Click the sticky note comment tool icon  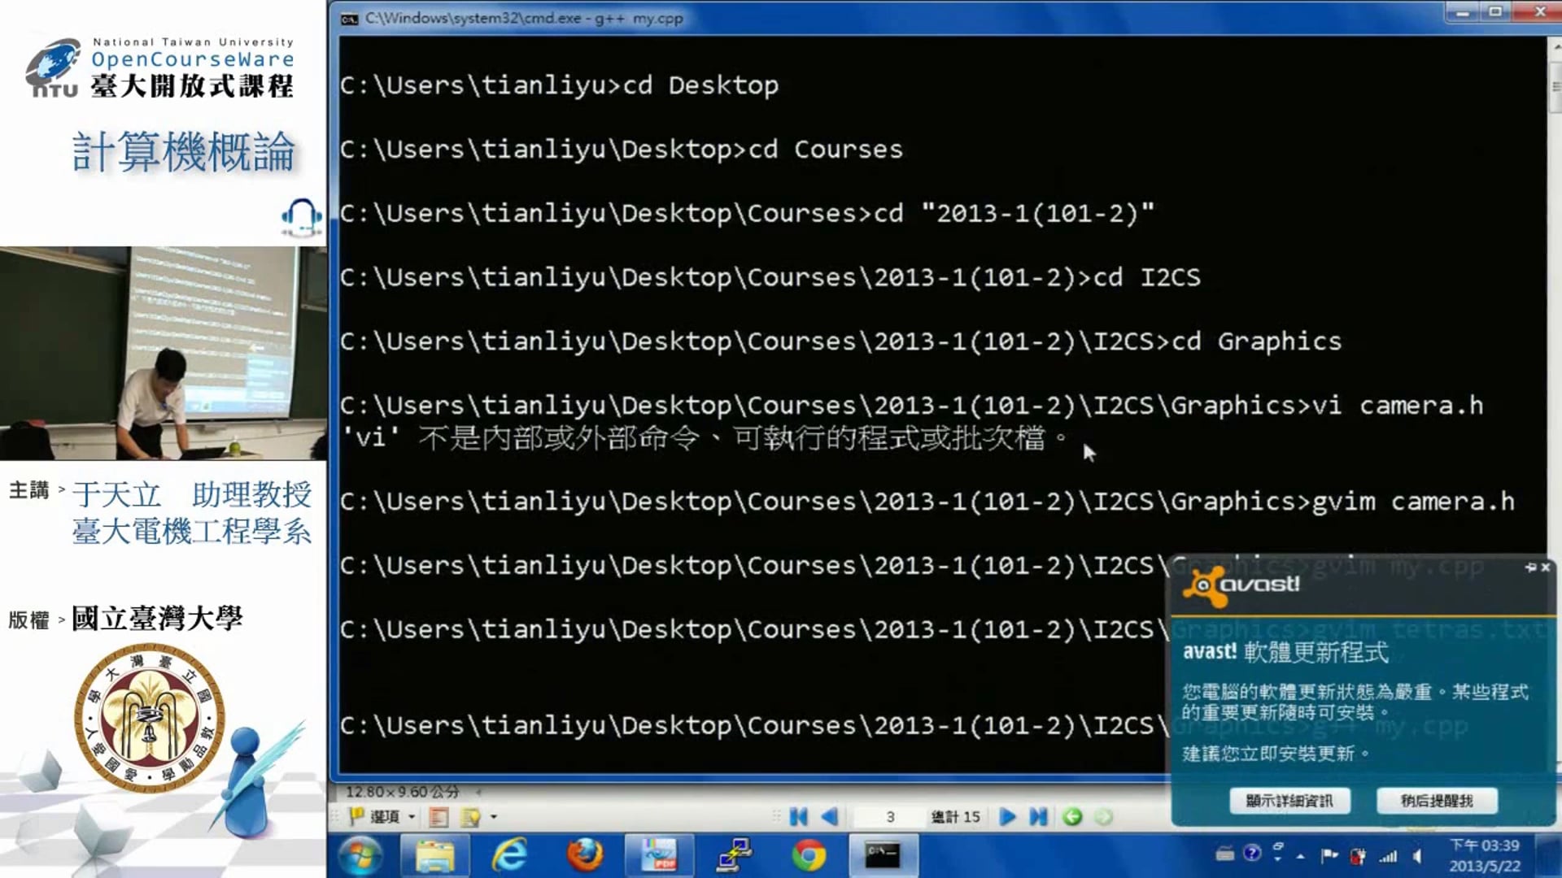coord(471,816)
